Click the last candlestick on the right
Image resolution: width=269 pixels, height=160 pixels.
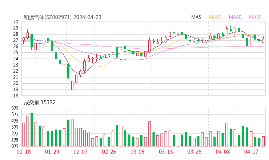click(263, 40)
